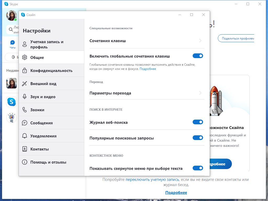
Task: Click the Skype logo in settings title bar
Action: point(23,15)
